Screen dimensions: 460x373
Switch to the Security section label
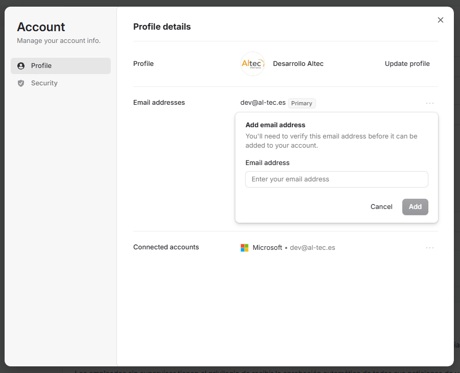pos(44,83)
